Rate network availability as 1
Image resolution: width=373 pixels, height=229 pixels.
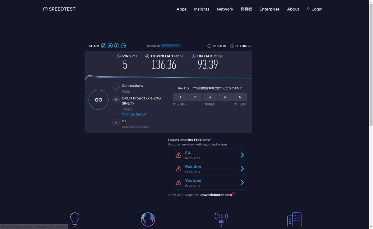[180, 97]
